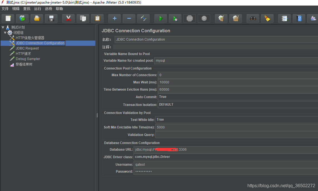Open the 选项 menu
This screenshot has height=191, width=318.
49,9
